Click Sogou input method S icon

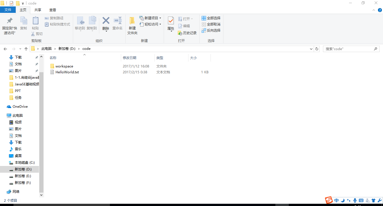329,200
